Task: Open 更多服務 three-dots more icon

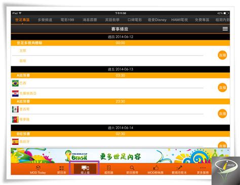Action: click(203, 169)
